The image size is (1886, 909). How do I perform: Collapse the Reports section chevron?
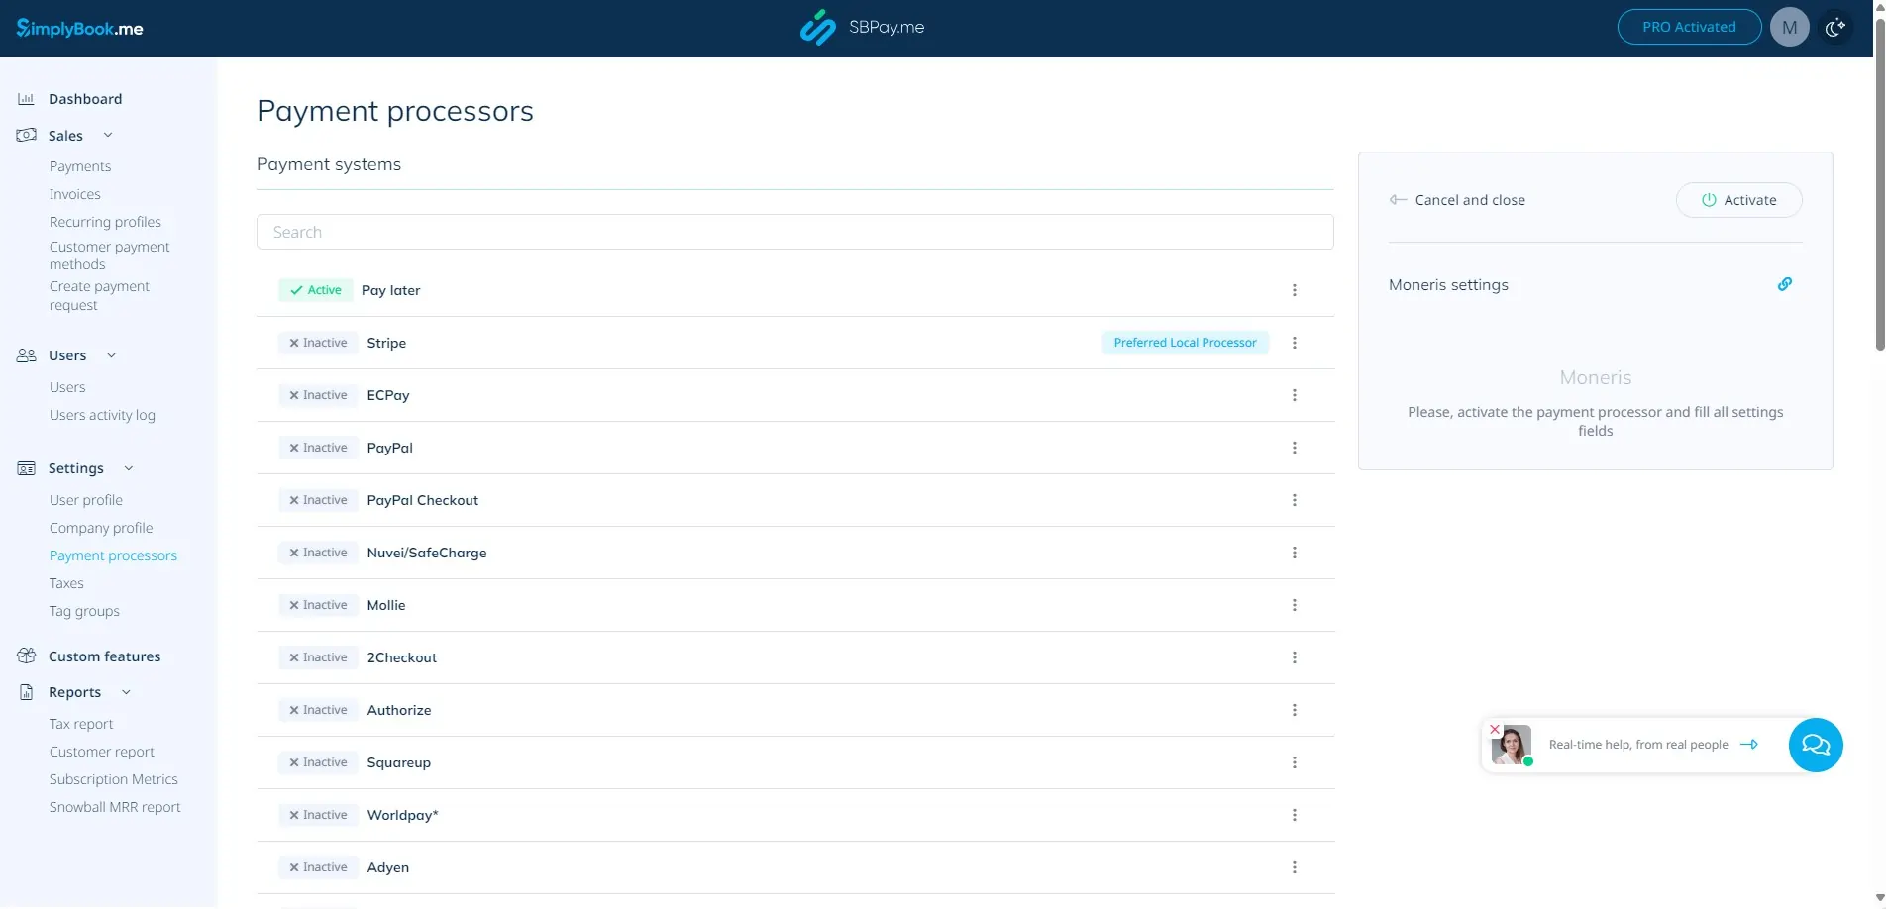[126, 692]
